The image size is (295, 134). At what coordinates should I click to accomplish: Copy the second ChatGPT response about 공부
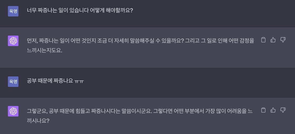tap(263, 110)
